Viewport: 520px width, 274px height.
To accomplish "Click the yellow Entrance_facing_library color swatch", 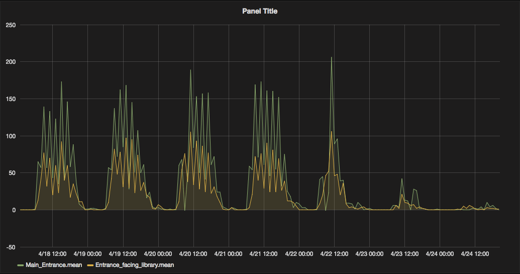I will (90, 265).
